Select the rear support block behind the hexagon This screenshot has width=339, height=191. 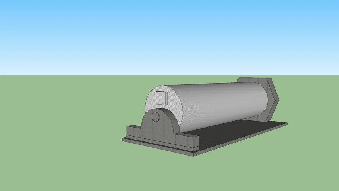click(x=250, y=80)
